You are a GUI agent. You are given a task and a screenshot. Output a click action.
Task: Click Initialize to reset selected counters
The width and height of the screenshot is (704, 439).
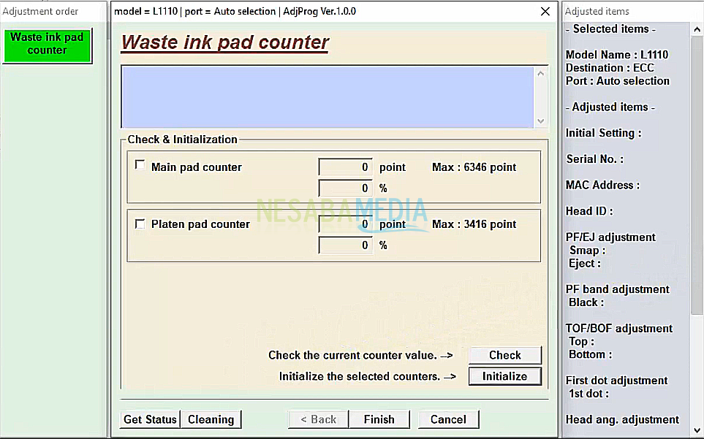click(504, 376)
